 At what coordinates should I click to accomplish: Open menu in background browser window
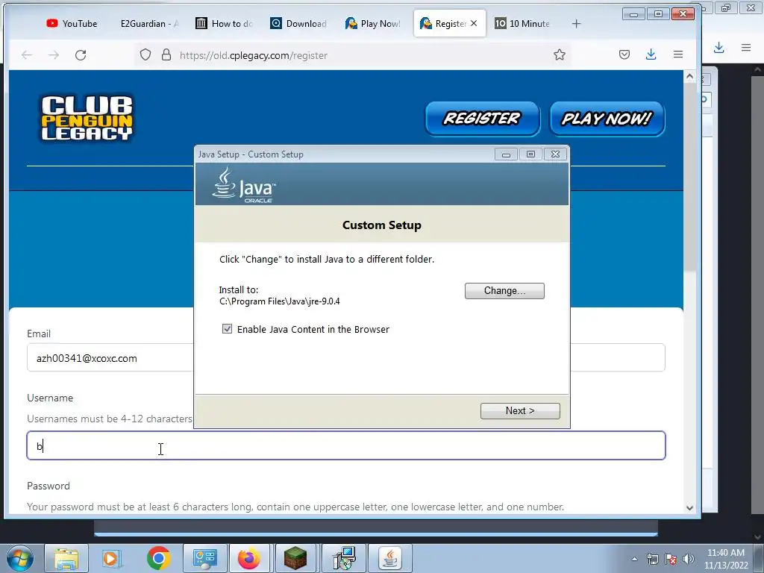[746, 47]
